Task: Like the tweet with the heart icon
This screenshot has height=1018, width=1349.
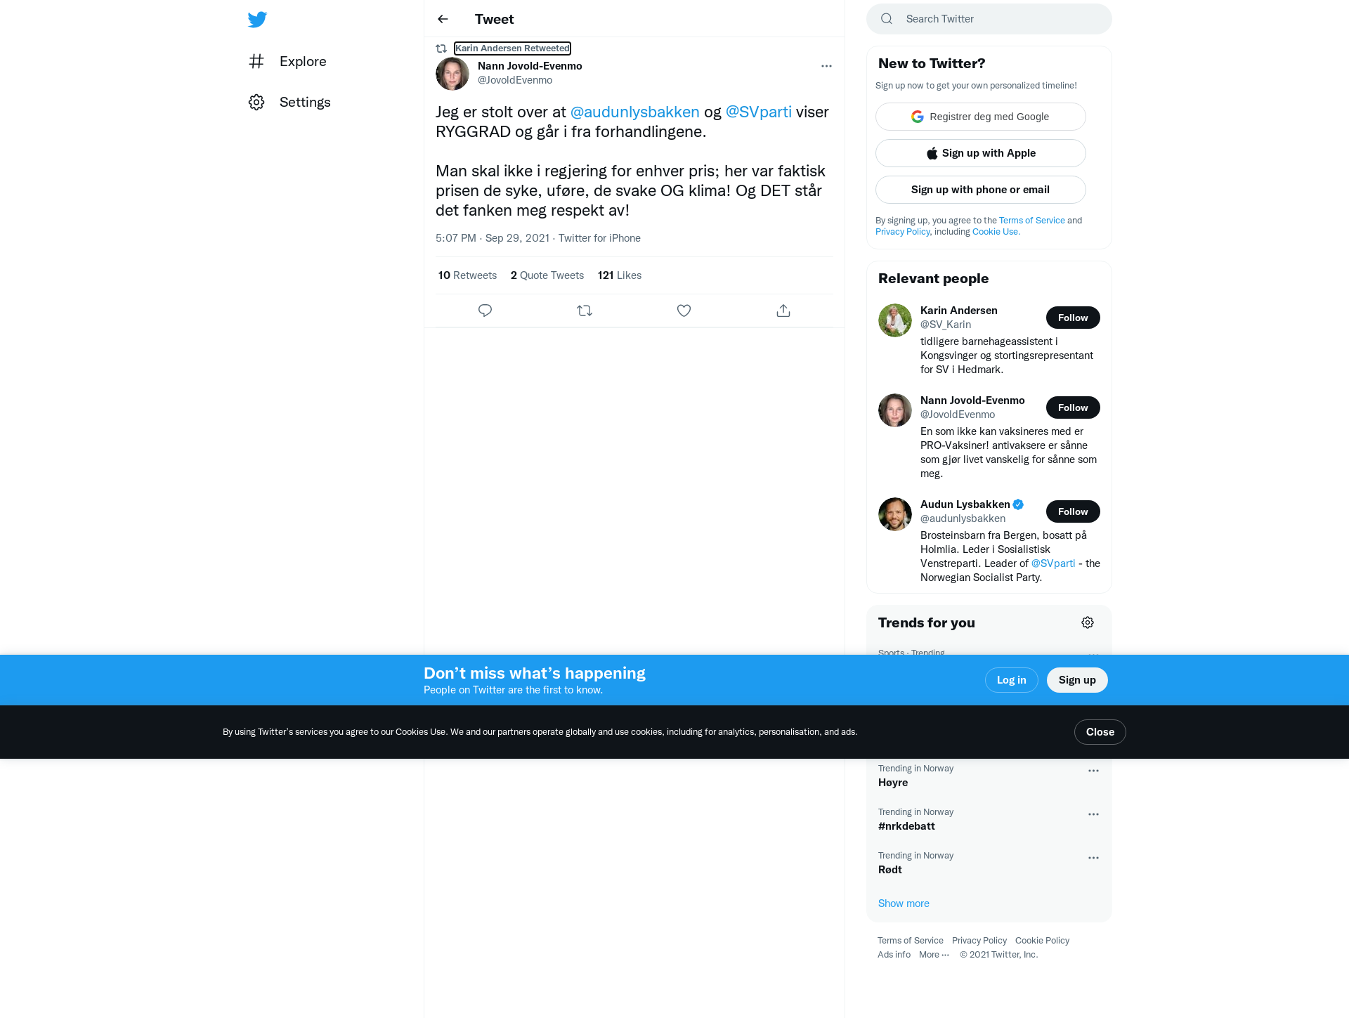Action: [x=684, y=311]
